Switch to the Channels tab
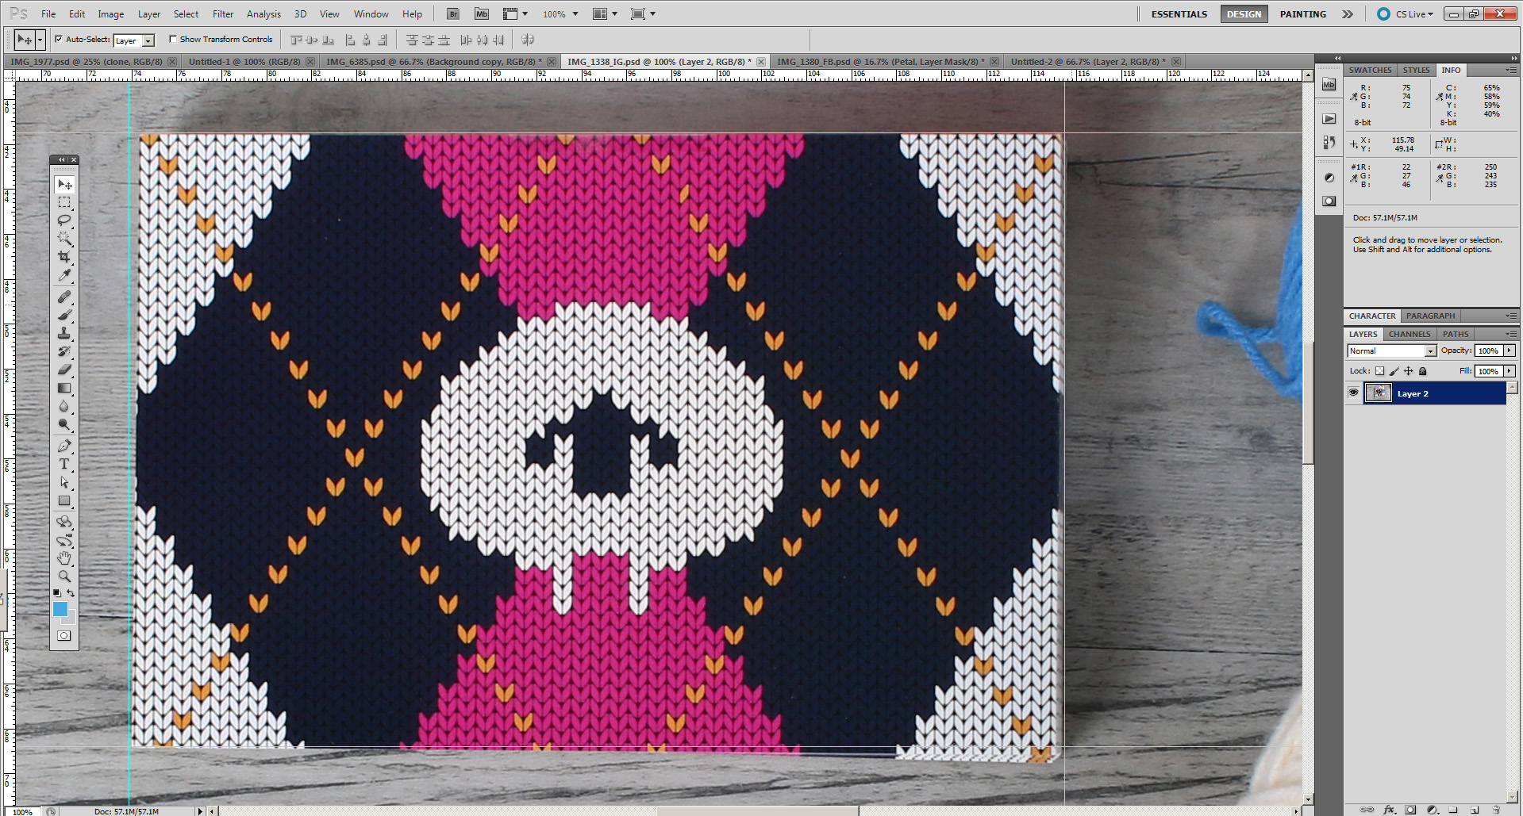This screenshot has width=1523, height=816. [x=1410, y=334]
